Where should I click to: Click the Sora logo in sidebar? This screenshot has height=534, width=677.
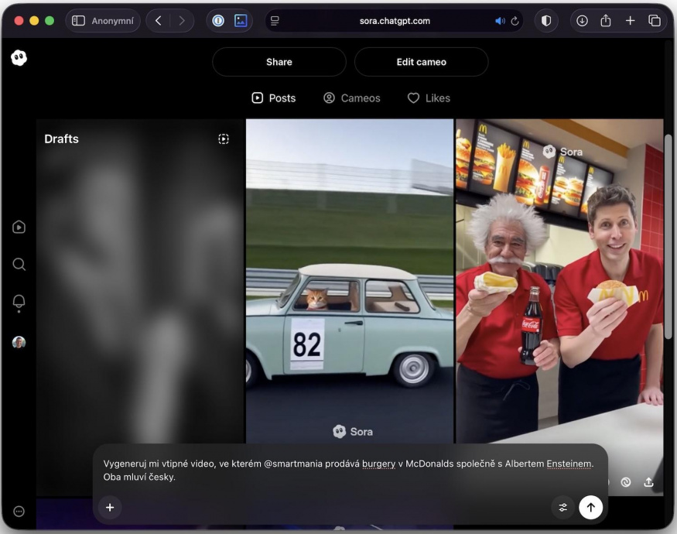[x=19, y=58]
